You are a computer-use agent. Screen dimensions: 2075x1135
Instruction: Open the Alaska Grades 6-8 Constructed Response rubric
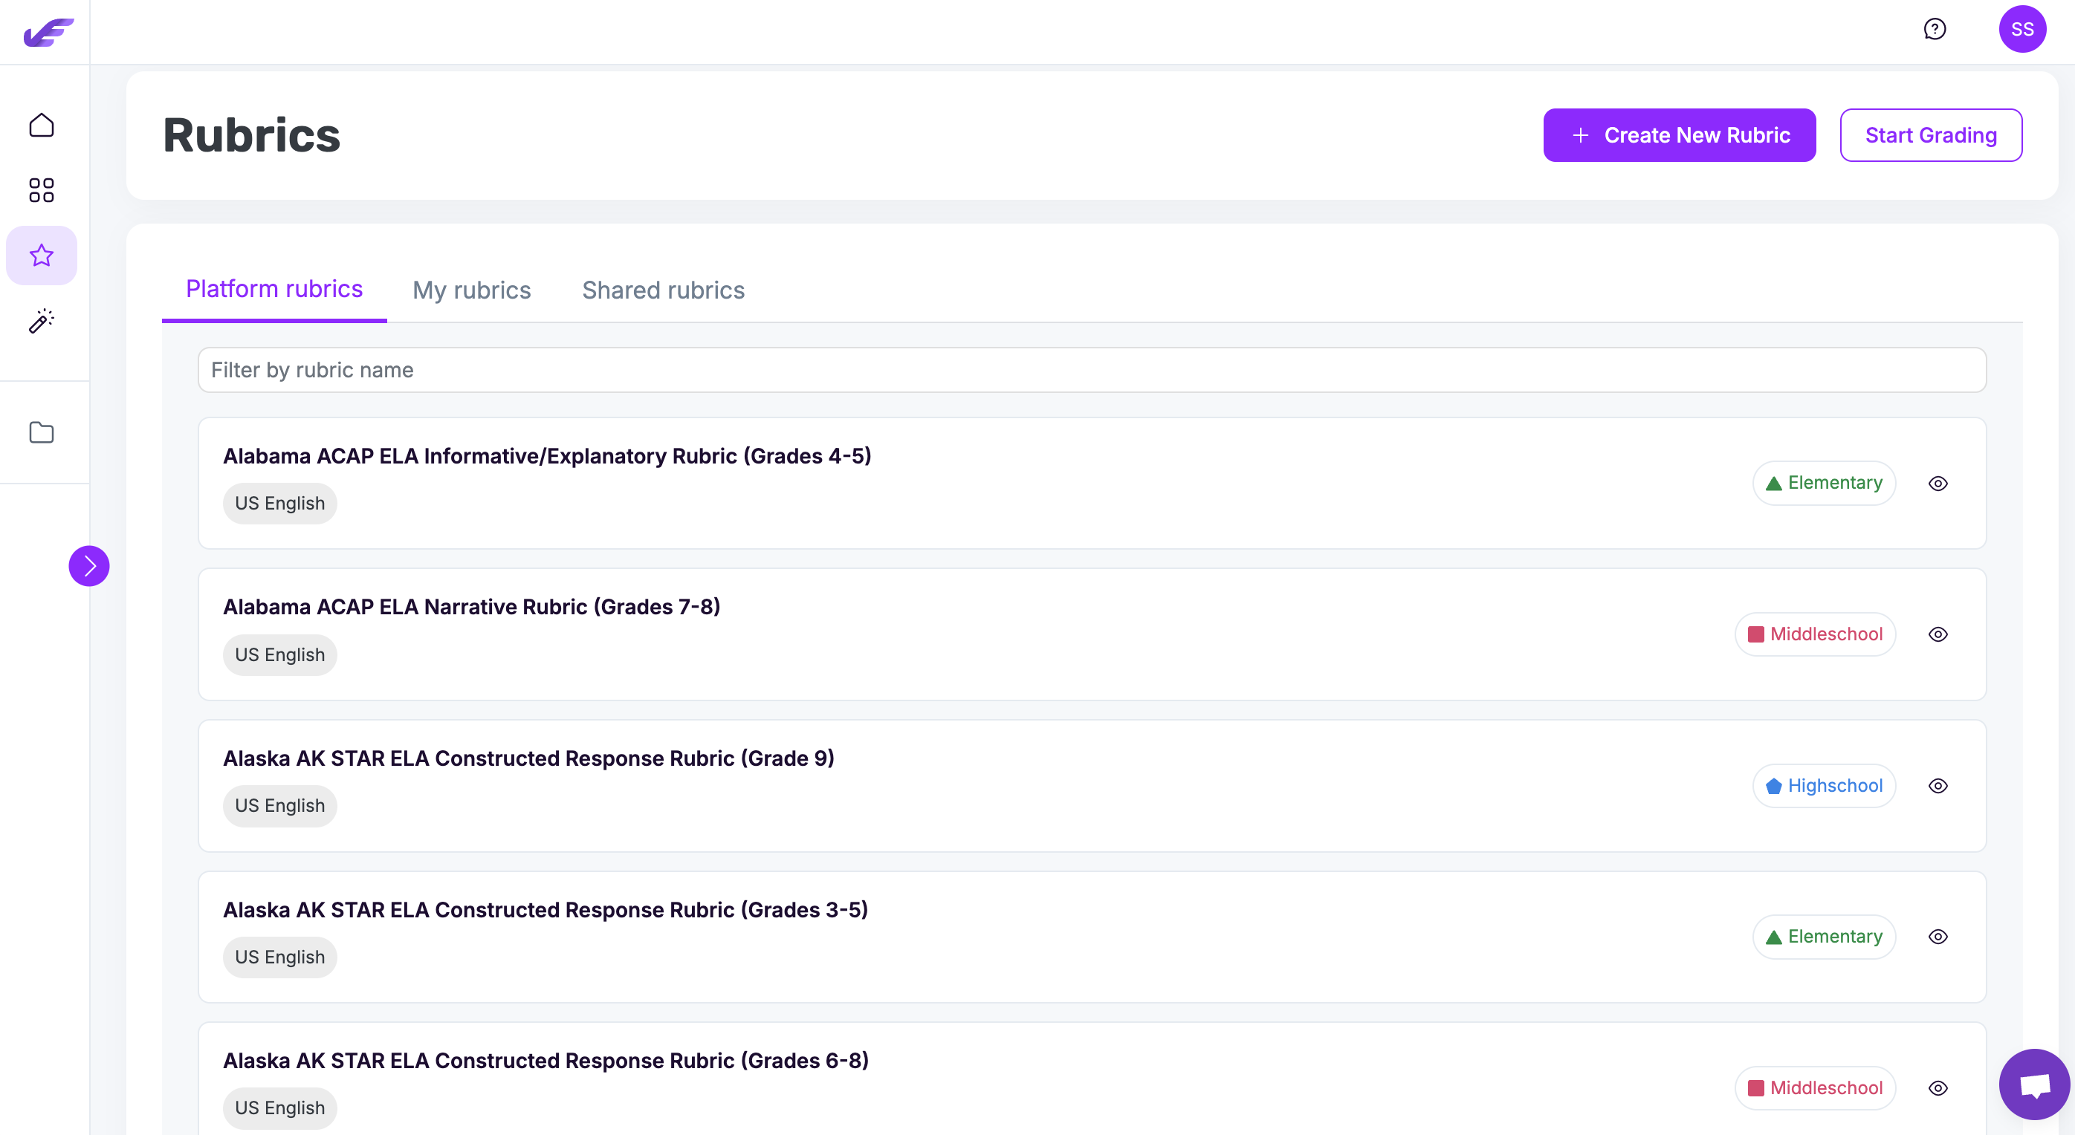546,1060
